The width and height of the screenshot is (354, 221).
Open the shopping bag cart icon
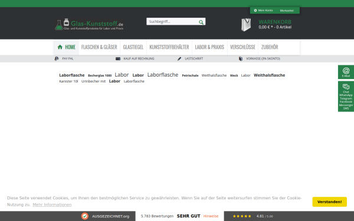[246, 25]
